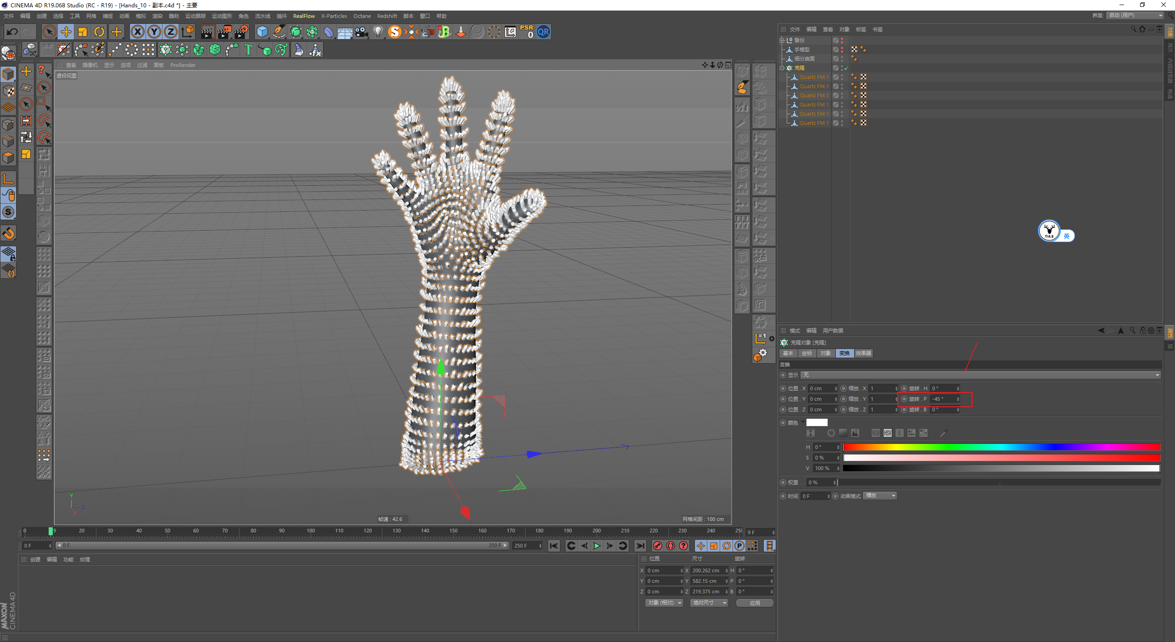Click the Camera object icon

[x=362, y=32]
